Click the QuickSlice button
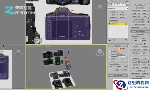 [x=136, y=59]
